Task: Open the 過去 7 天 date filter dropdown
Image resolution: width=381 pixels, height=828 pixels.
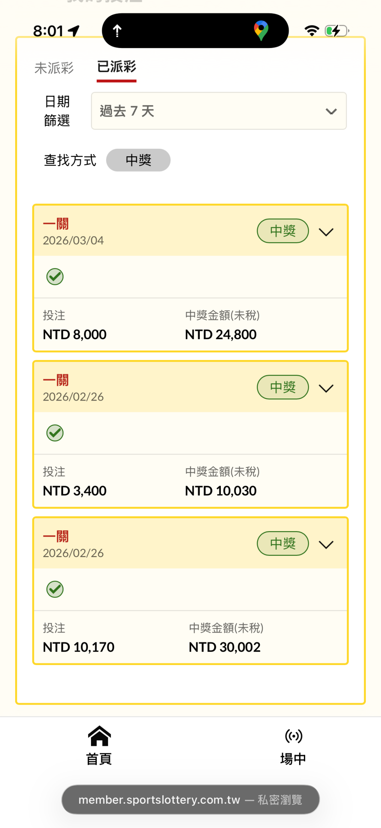Action: click(x=219, y=111)
